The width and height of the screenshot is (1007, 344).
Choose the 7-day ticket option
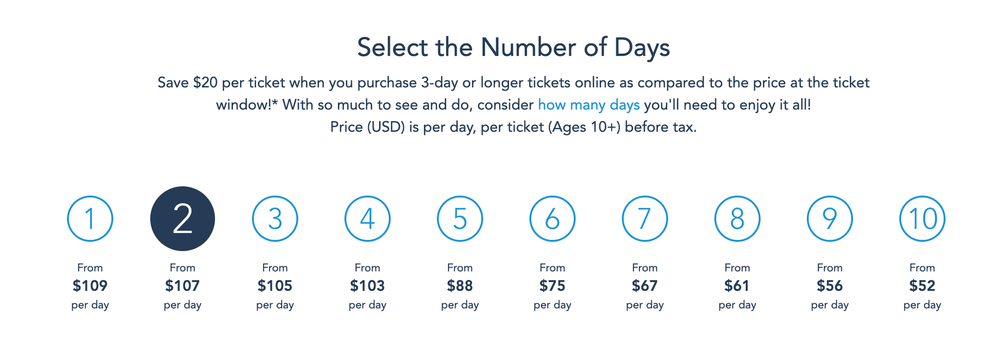click(645, 219)
